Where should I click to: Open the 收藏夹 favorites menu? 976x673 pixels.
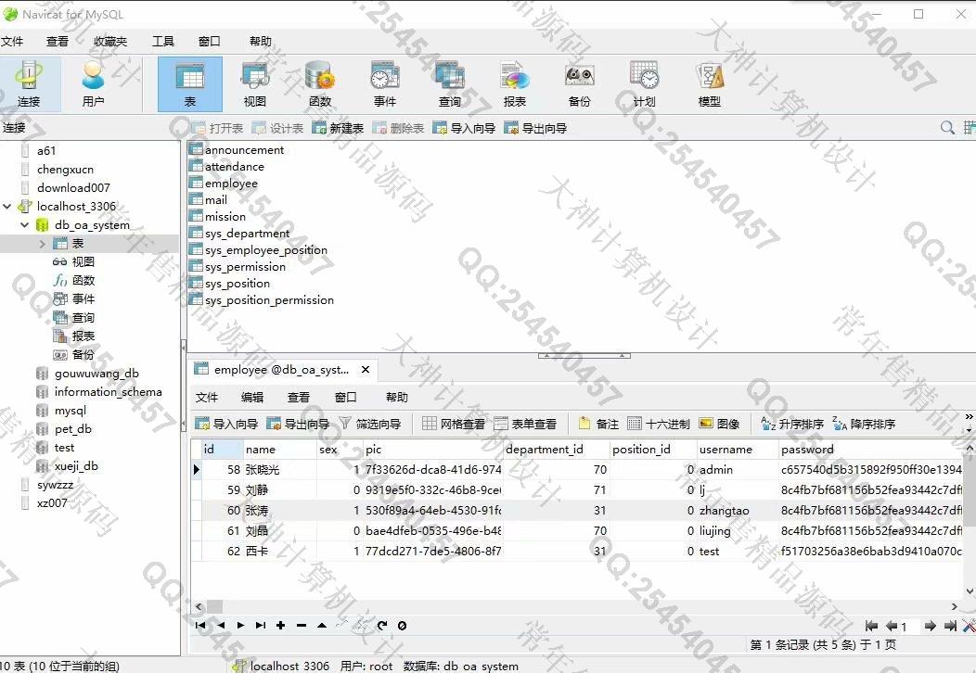click(x=110, y=41)
